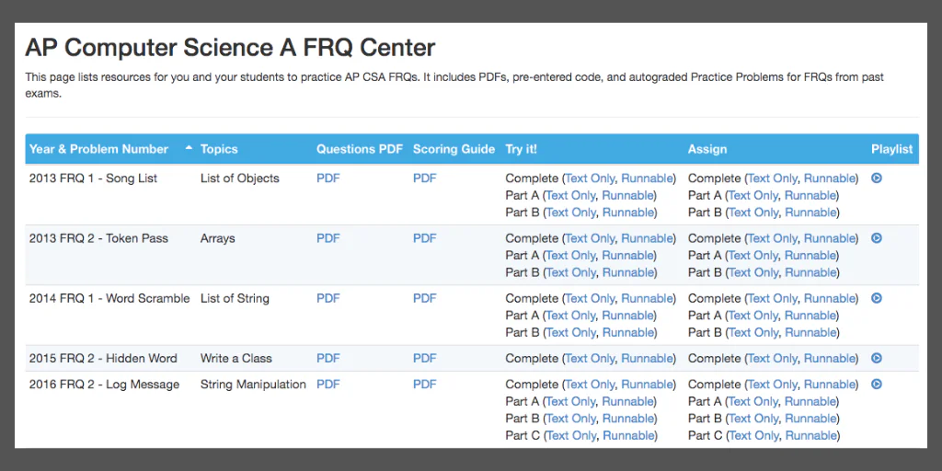Sort by the Scoring Guide column header
This screenshot has width=942, height=471.
tap(454, 149)
